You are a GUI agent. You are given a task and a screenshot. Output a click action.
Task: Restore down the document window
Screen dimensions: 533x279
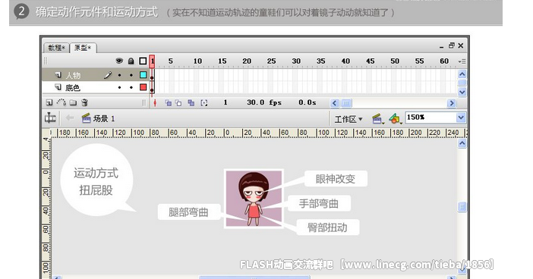point(452,45)
